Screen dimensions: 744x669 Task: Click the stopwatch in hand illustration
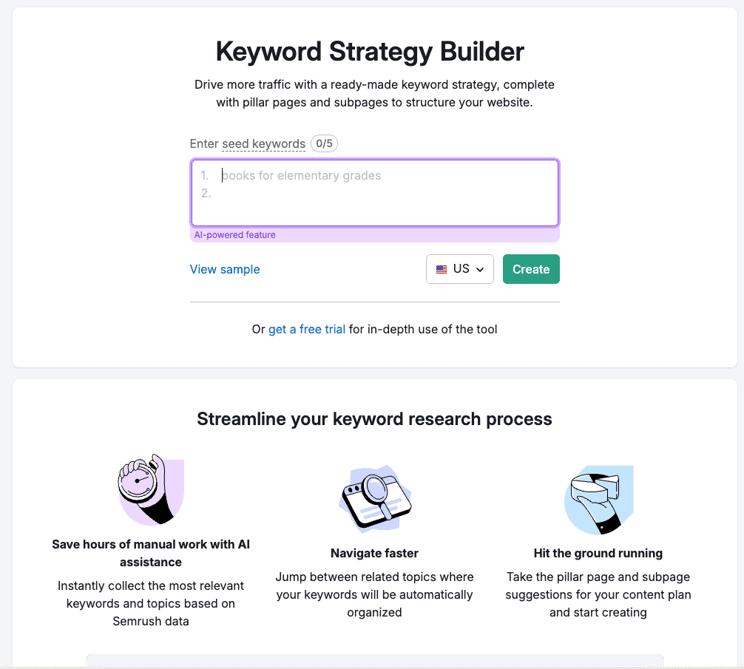[x=151, y=489]
